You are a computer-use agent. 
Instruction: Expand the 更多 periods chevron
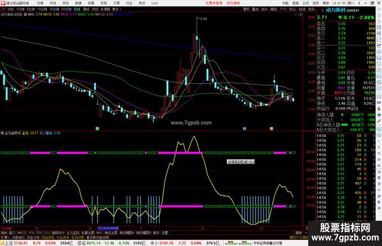(117, 9)
